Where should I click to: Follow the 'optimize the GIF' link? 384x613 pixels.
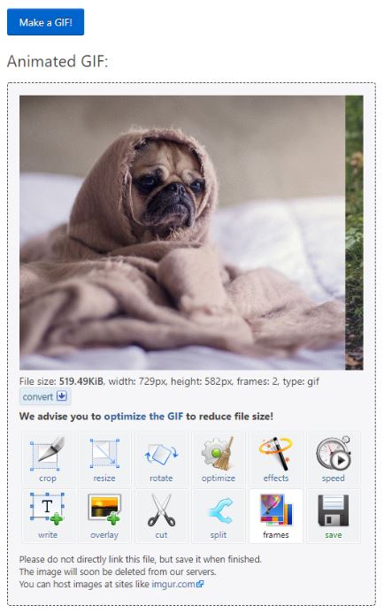(143, 416)
